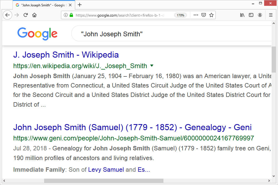Expand the Wikipedia result dropdown arrow
This screenshot has width=278, height=185.
click(151, 66)
